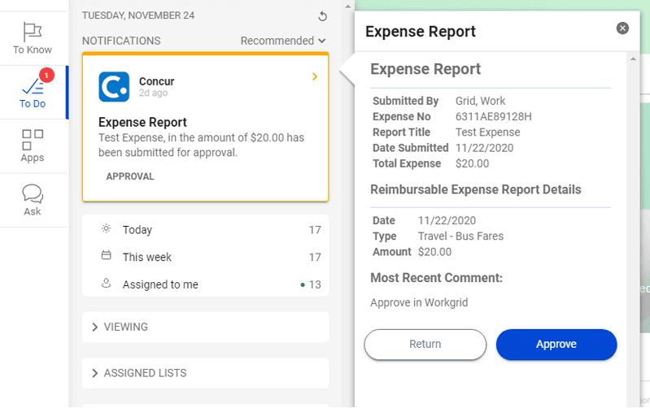Open the Ask chat bubbles icon
This screenshot has height=408, width=650.
pos(33,193)
